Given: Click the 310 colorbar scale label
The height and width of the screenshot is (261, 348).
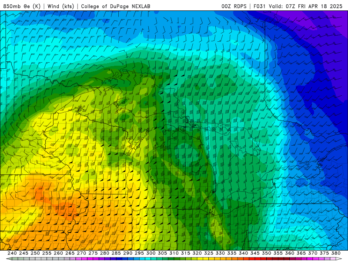Looking at the screenshot, I should pos(174,253).
